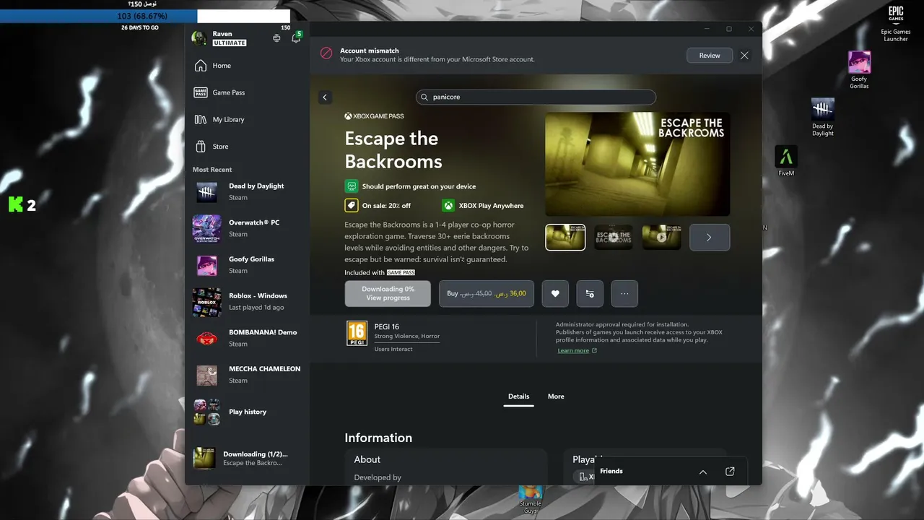Open the large Escape the Backrooms hero image
The image size is (924, 520).
tap(637, 164)
